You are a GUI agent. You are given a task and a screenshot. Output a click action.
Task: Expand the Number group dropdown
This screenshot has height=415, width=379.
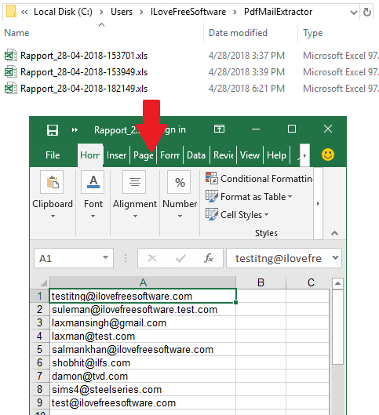(x=180, y=216)
